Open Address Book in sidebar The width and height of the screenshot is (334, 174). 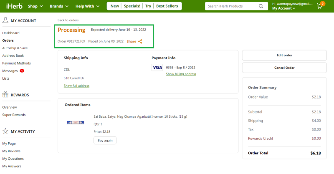13,55
